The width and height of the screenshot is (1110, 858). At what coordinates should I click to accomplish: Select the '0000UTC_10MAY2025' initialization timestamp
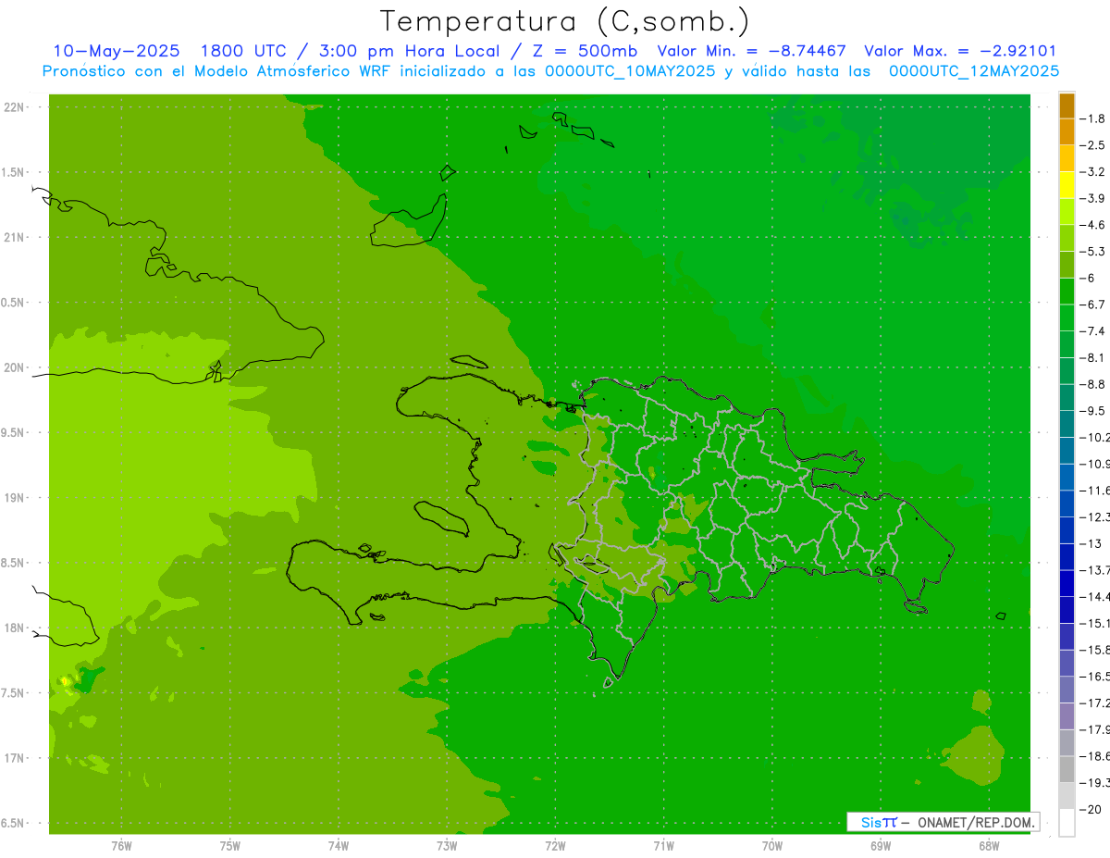[630, 70]
